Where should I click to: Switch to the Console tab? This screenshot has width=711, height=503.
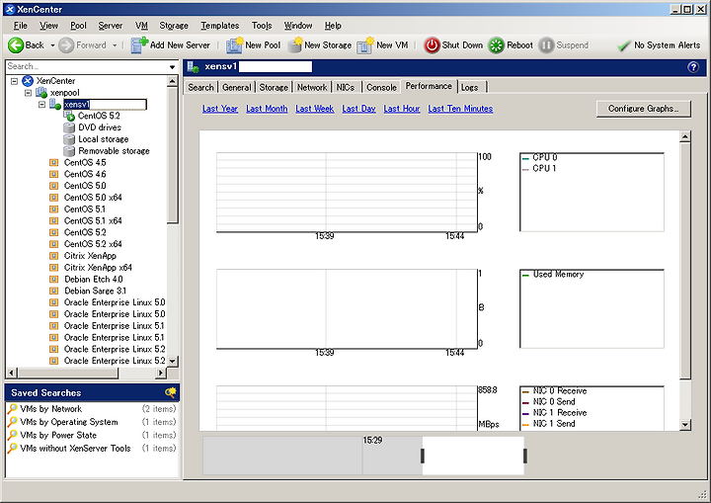(381, 87)
